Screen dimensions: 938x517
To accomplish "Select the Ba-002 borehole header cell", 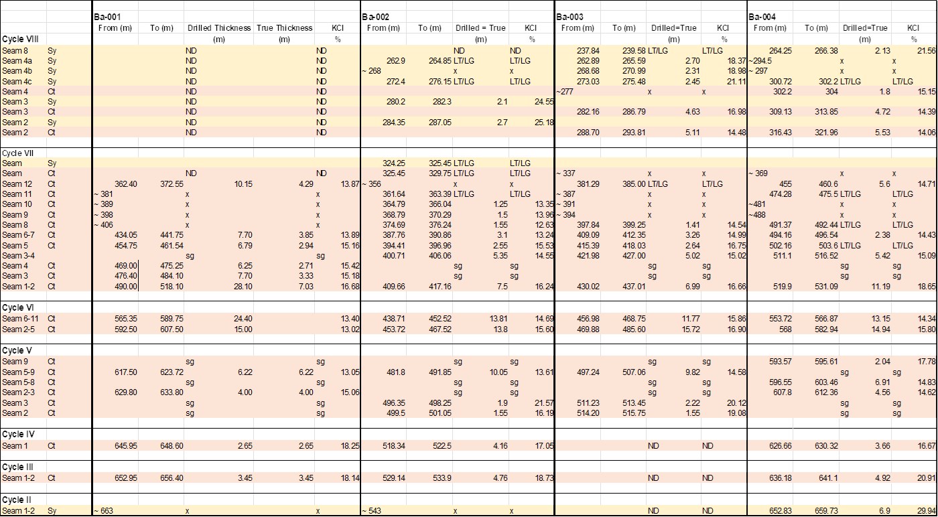I will (x=376, y=16).
